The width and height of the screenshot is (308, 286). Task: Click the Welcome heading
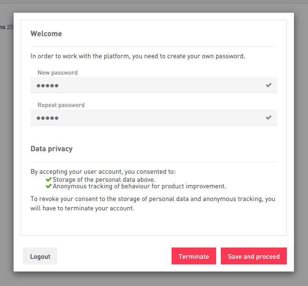pos(46,34)
